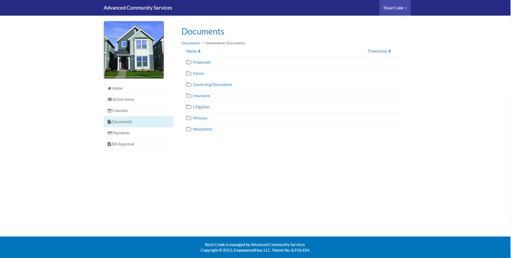Open the Forms folder link
This screenshot has width=511, height=258.
point(199,73)
